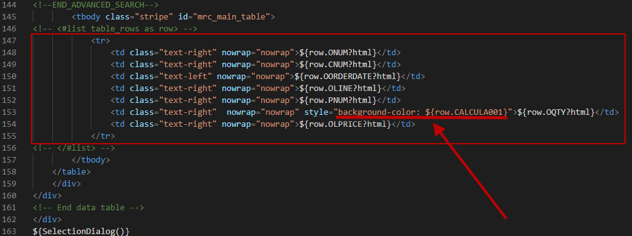The height and width of the screenshot is (236, 632).
Task: Click the style attribute name on line 153
Action: [x=316, y=112]
